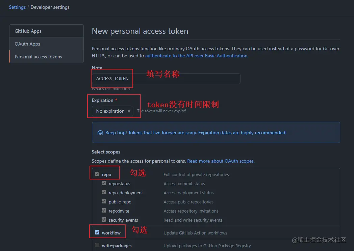Screen dimensions: 354x251
Task: Open GitHub Apps in the sidebar
Action: 47,31
